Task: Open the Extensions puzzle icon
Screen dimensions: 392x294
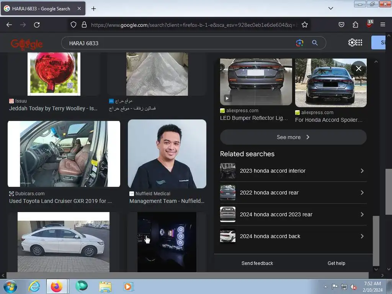Action: pyautogui.click(x=355, y=24)
